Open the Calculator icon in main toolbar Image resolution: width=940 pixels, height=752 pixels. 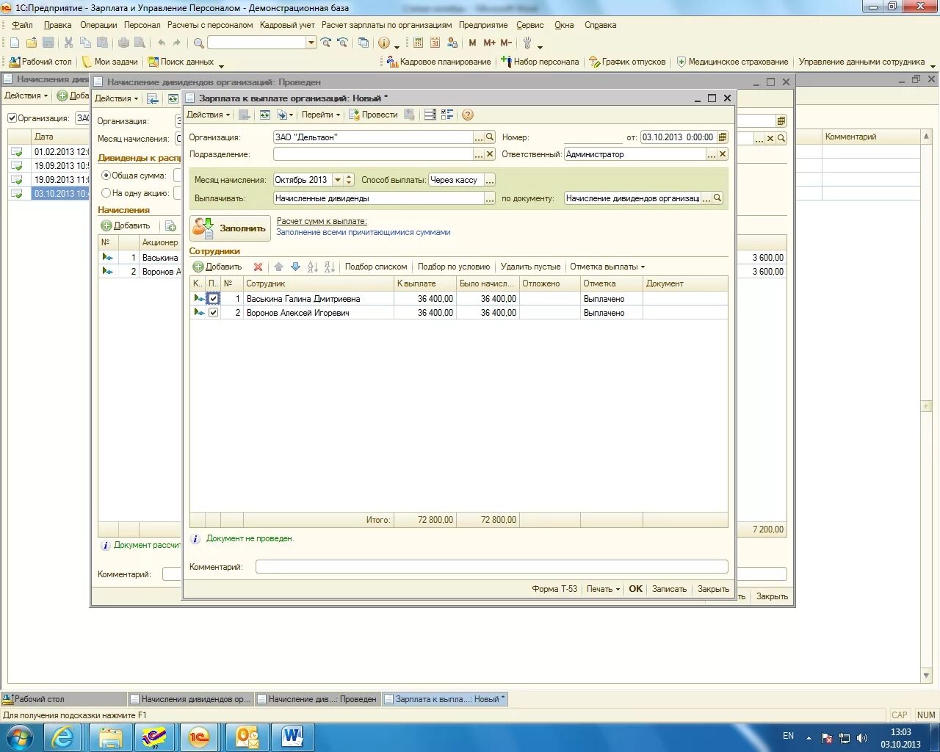point(418,43)
